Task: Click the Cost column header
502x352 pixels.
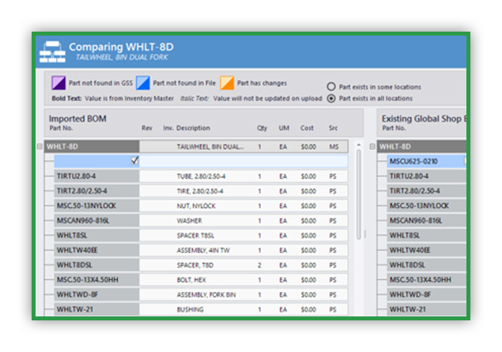Action: pos(307,128)
